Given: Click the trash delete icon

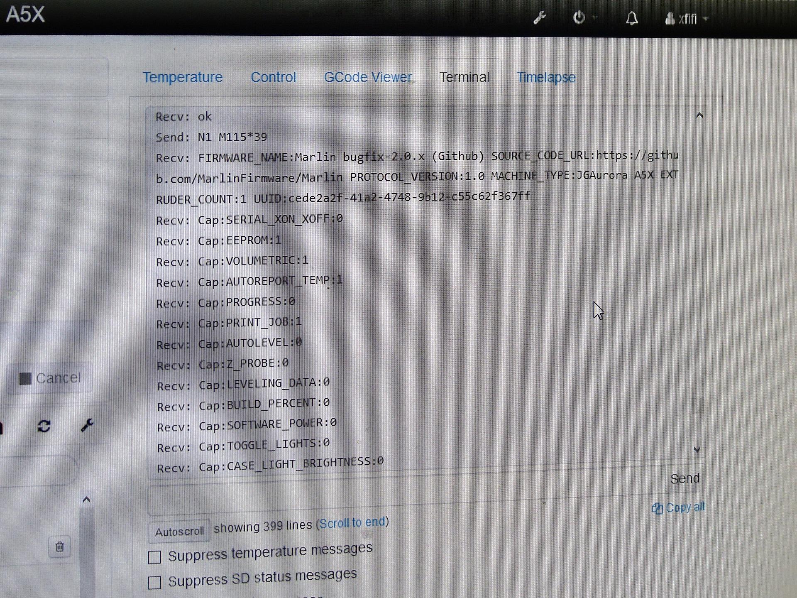Looking at the screenshot, I should pyautogui.click(x=60, y=547).
